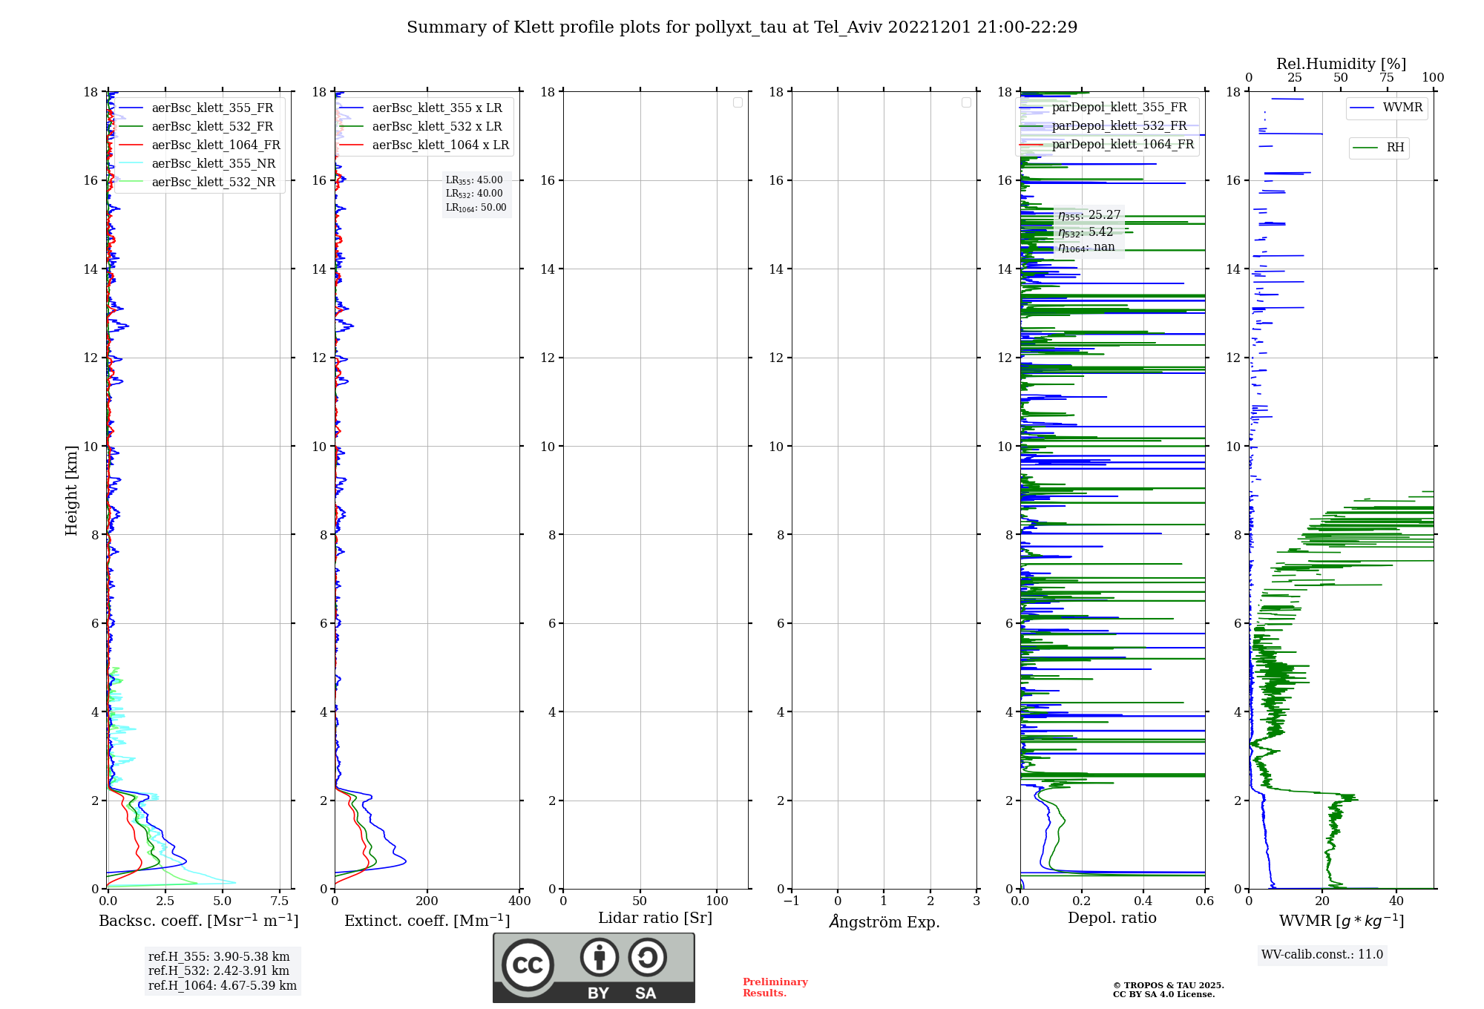This screenshot has width=1484, height=1009.
Task: Click the Height [km] axis label
Action: (71, 490)
